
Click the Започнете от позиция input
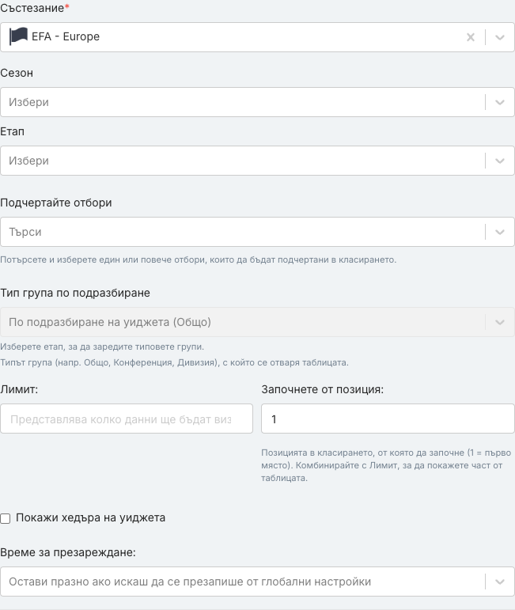pos(388,419)
